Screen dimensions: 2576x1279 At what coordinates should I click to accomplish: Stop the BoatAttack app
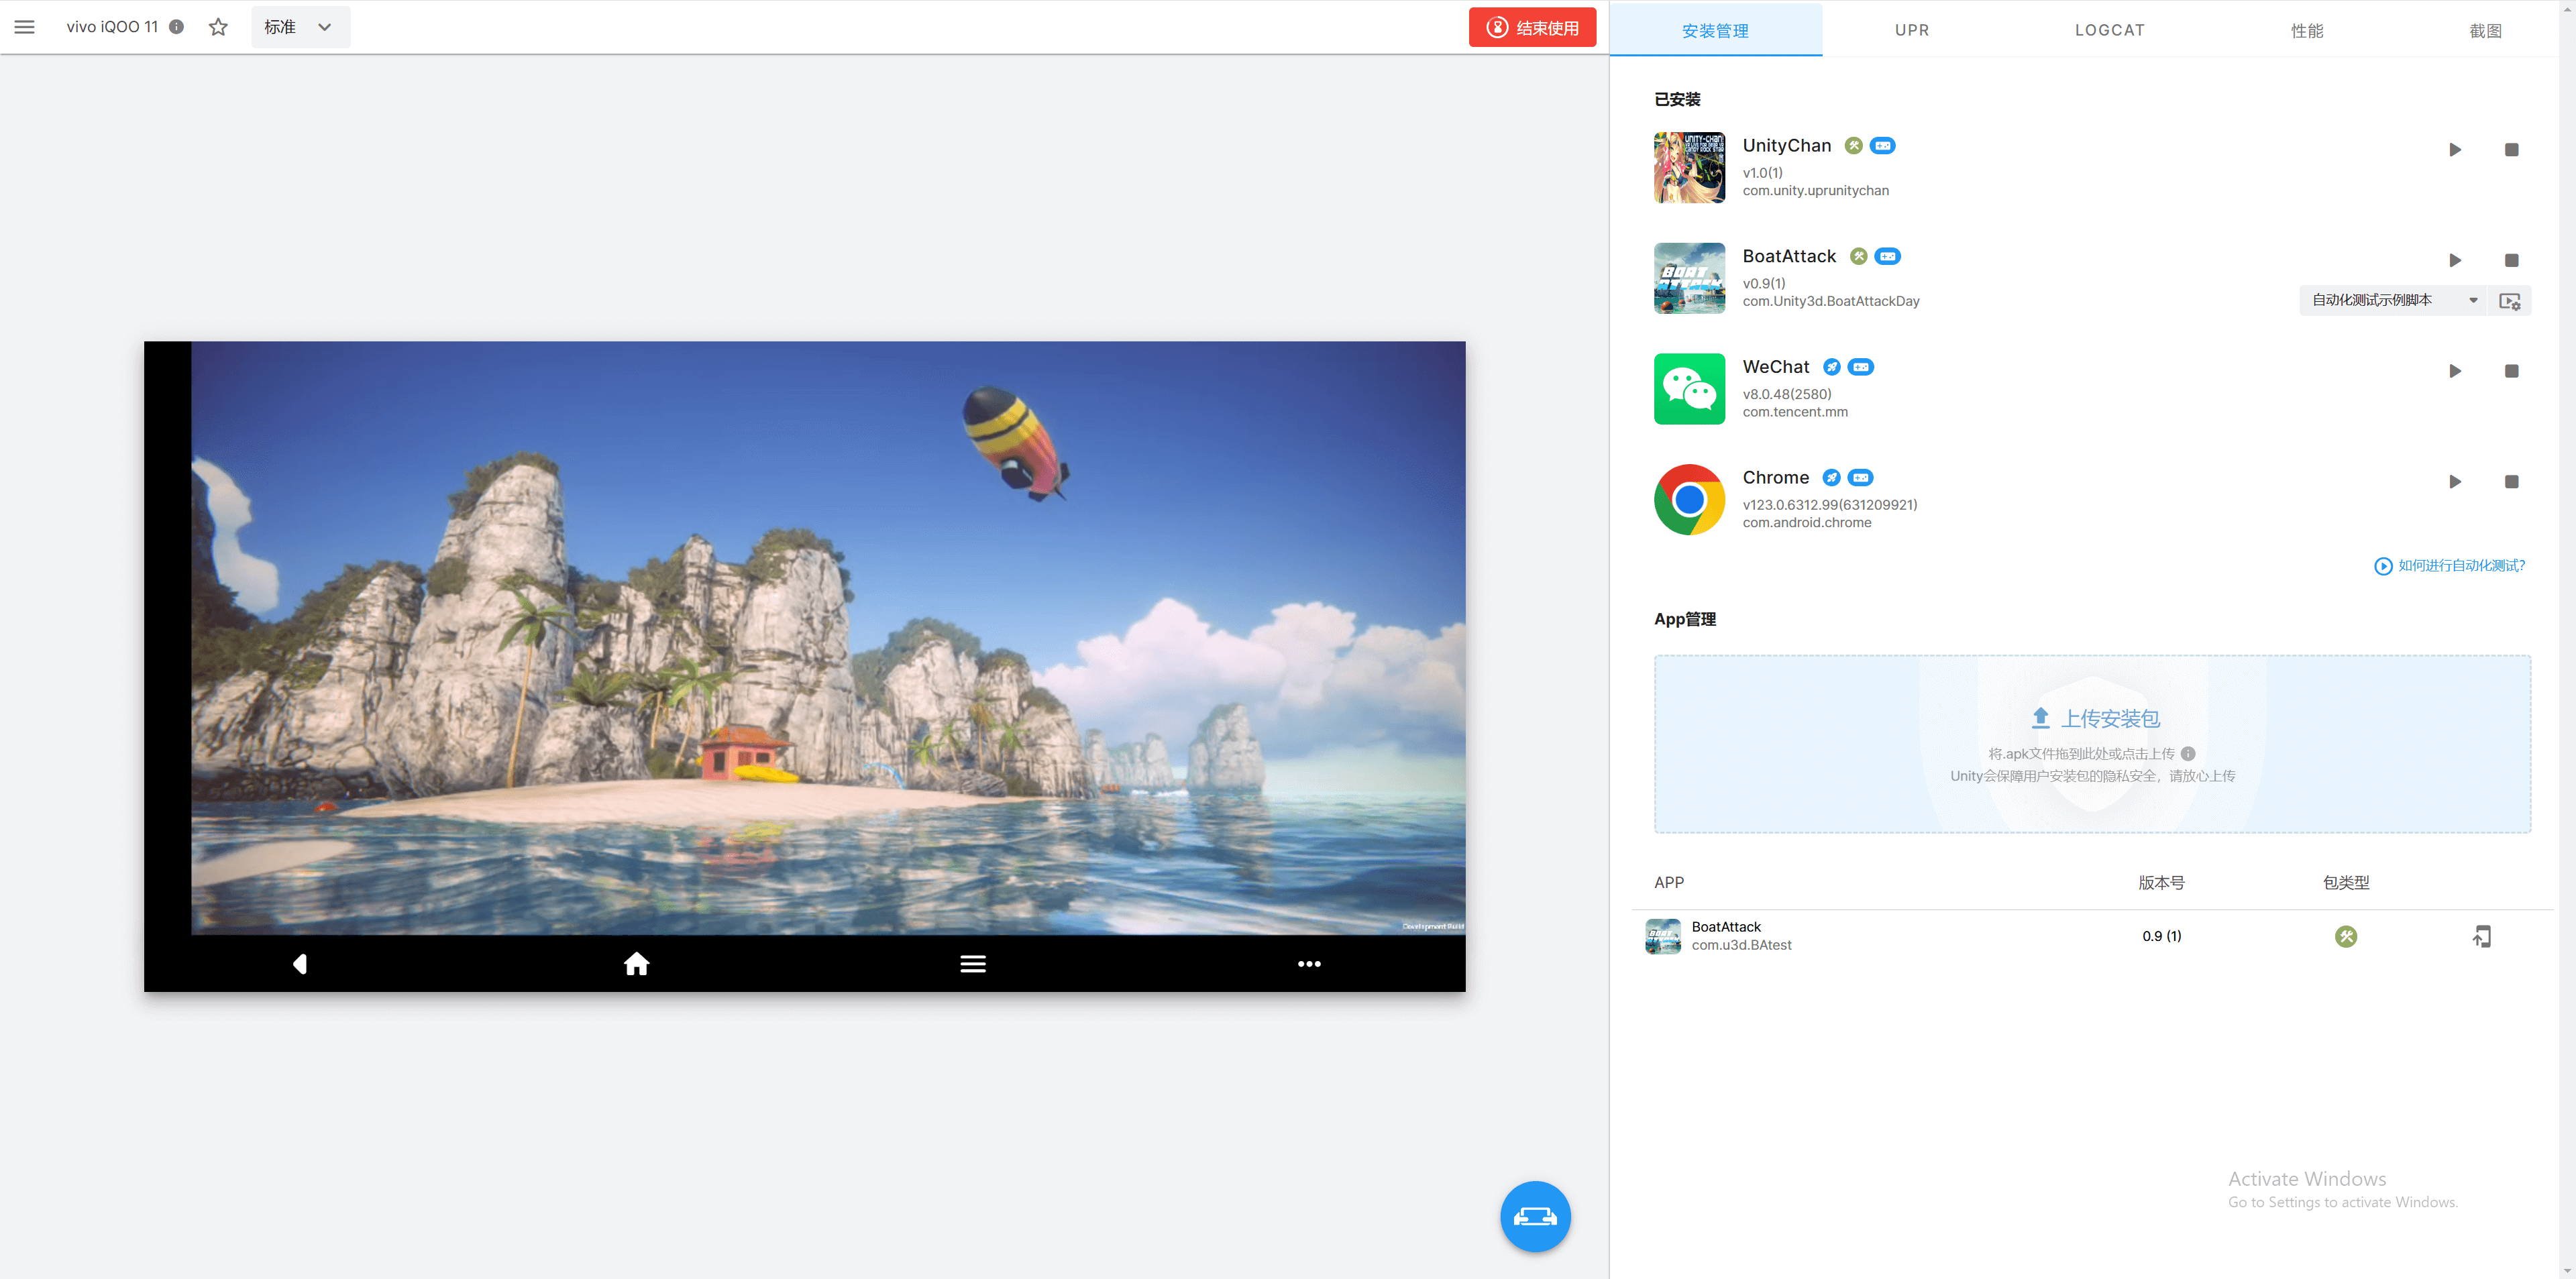(2511, 261)
